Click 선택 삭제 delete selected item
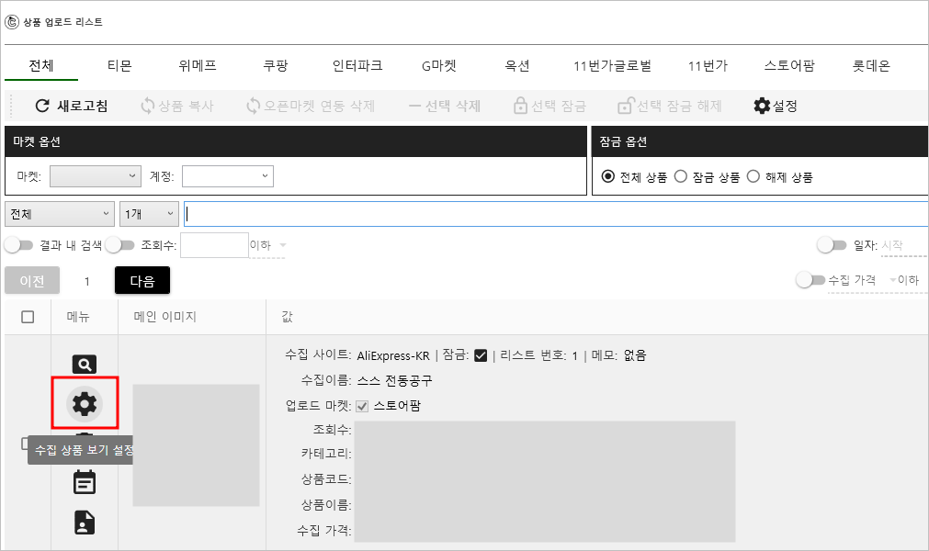 point(445,106)
